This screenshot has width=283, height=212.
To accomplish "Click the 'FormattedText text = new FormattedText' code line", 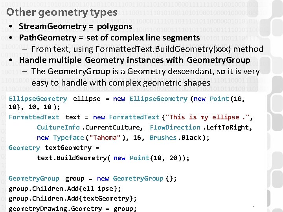I will [x=131, y=117].
